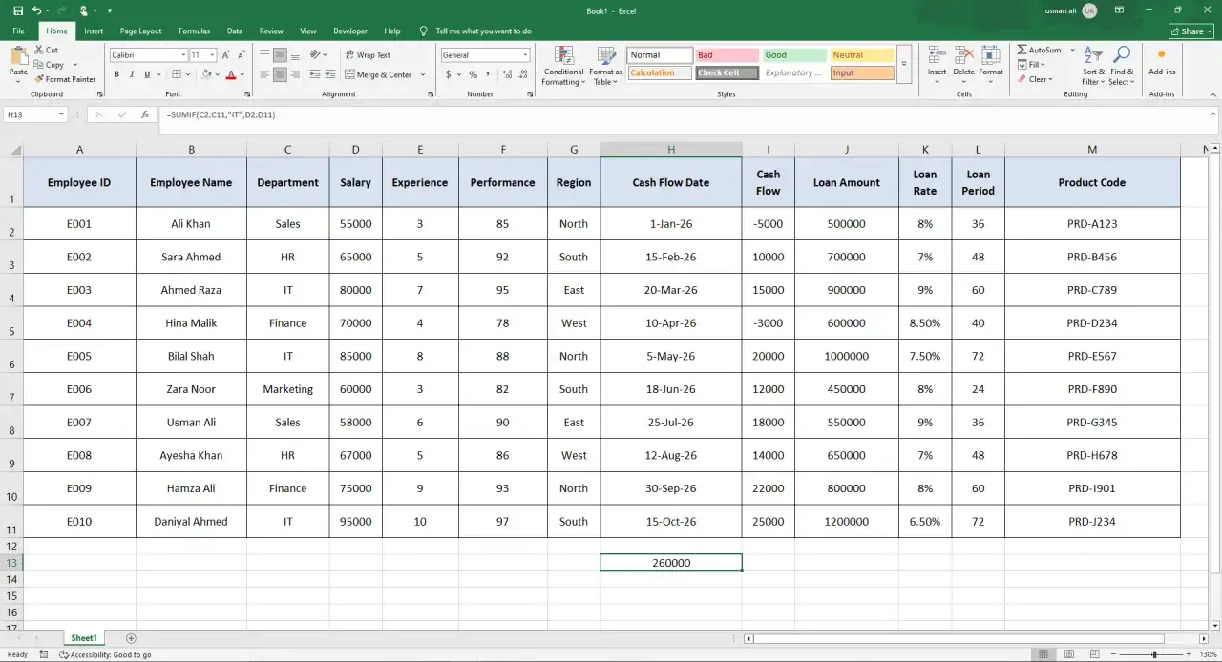Open the Clear dropdown in Editing
The width and height of the screenshot is (1222, 662).
(x=1035, y=79)
